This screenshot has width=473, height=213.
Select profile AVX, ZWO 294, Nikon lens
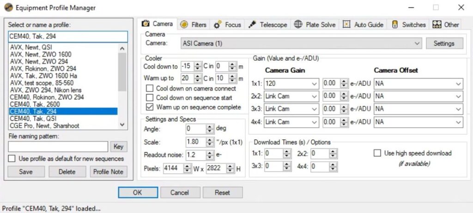pyautogui.click(x=63, y=90)
